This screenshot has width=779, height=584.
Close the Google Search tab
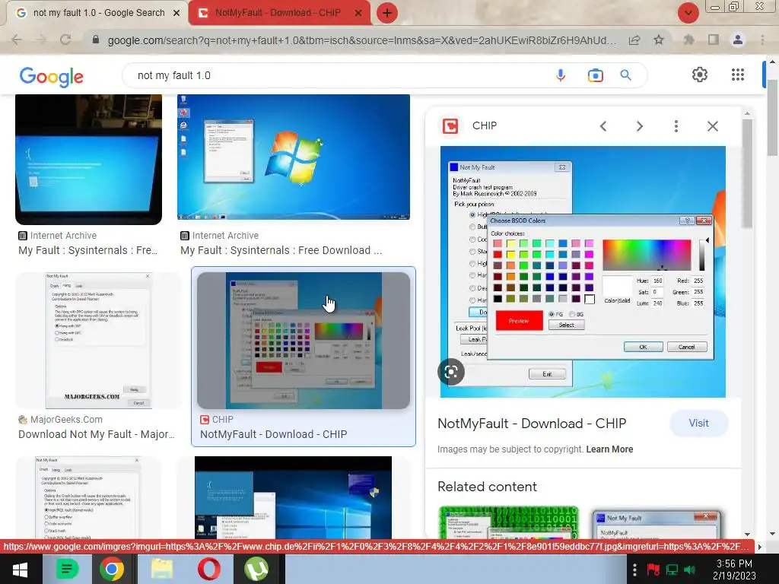coord(176,14)
